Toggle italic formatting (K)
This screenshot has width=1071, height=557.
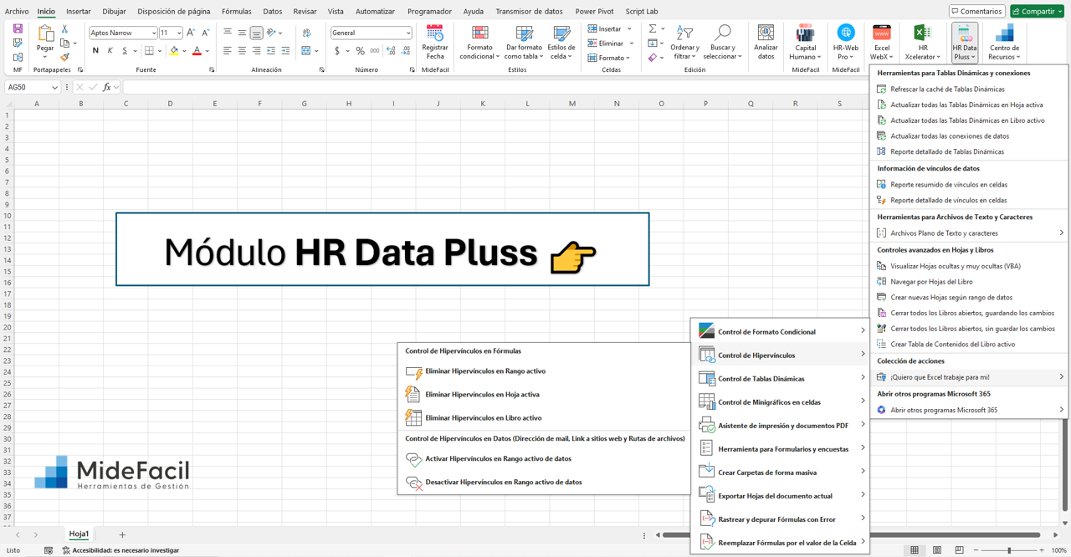(110, 51)
